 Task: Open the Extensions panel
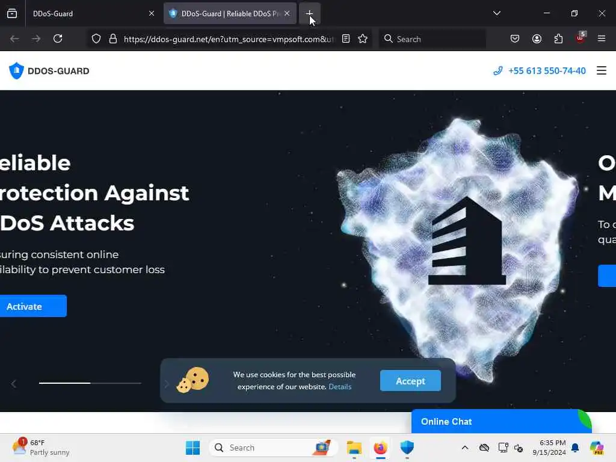pos(558,39)
